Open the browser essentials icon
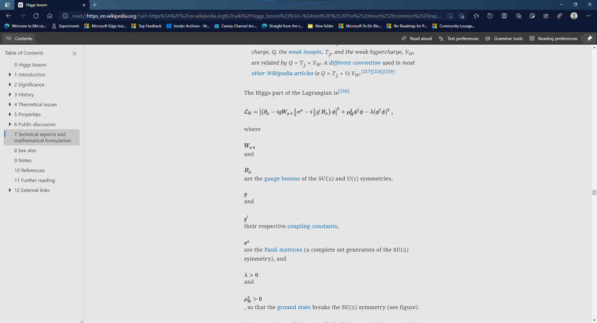Viewport: 597px width, 323px height. (x=532, y=16)
